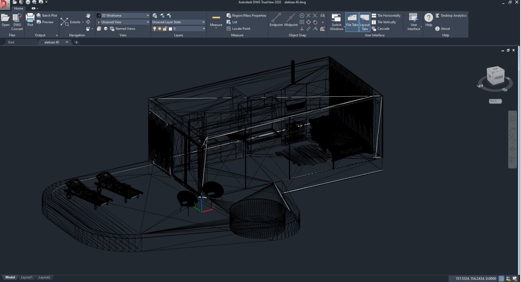Screen dimensions: 521x282
Task: Toggle the Perpendicular object snap
Action: (302, 28)
